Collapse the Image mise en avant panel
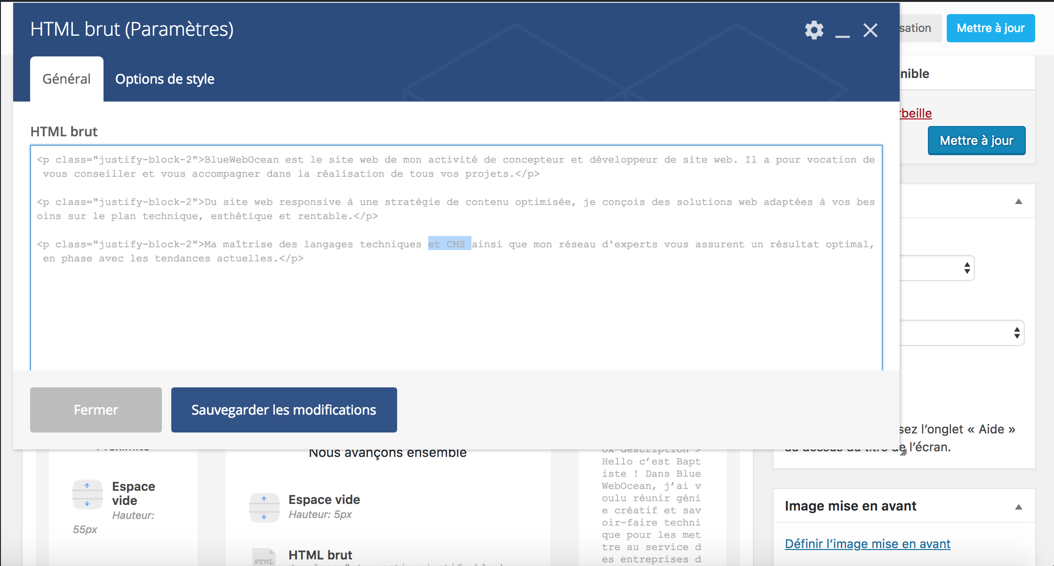 1019,507
